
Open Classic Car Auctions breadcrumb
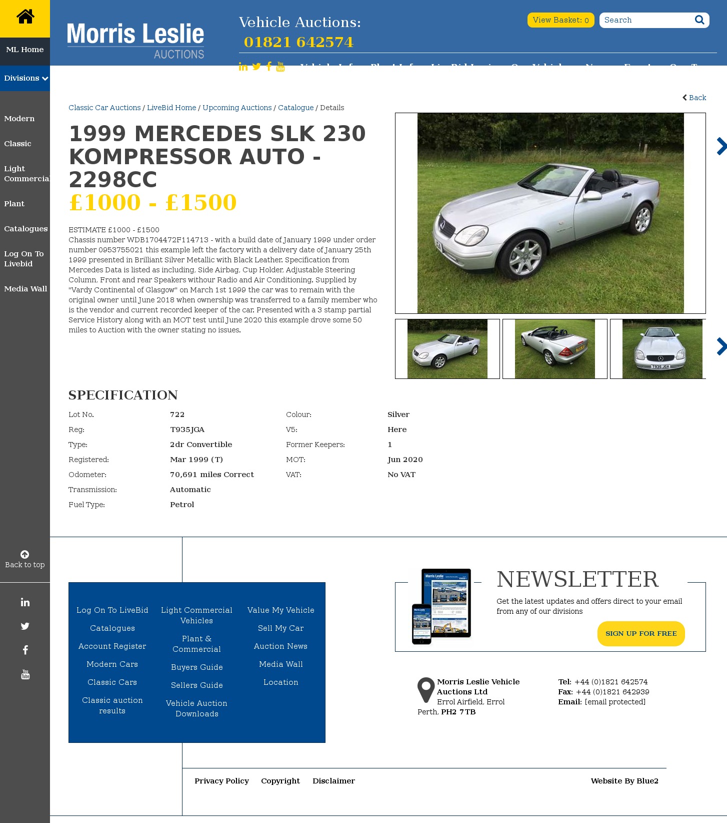pos(104,108)
